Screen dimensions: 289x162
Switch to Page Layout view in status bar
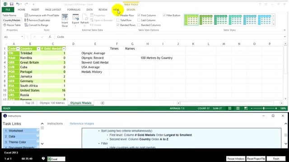point(238,108)
